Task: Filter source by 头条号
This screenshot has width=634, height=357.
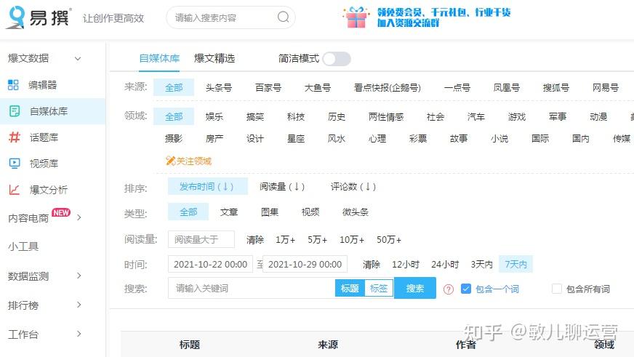Action: pos(219,87)
